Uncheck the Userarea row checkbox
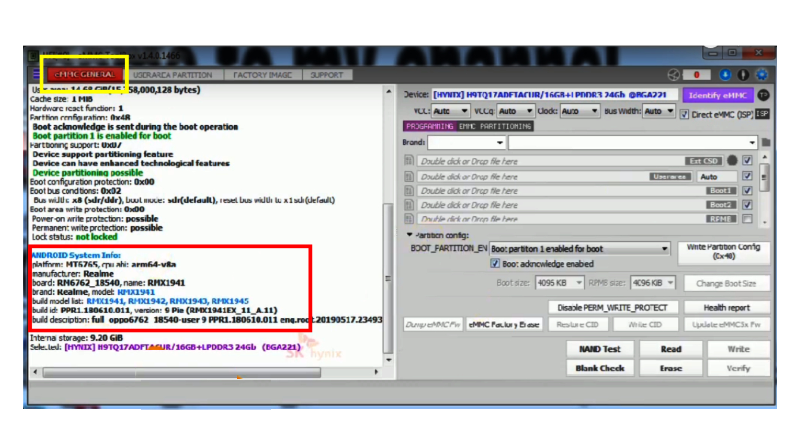The height and width of the screenshot is (443, 788). coord(748,177)
